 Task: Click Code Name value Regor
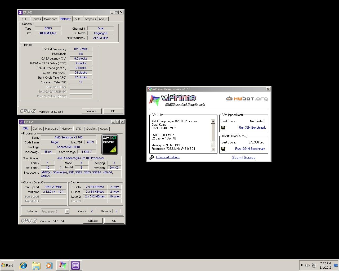click(x=55, y=142)
